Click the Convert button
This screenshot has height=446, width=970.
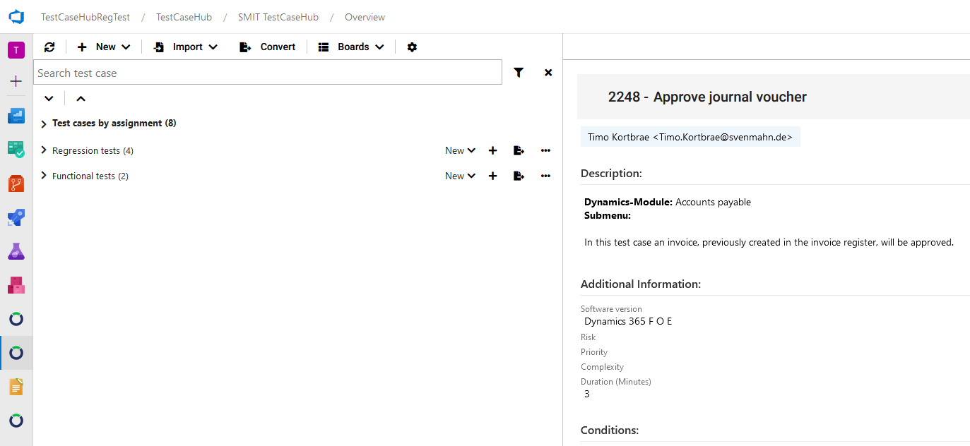tap(268, 47)
